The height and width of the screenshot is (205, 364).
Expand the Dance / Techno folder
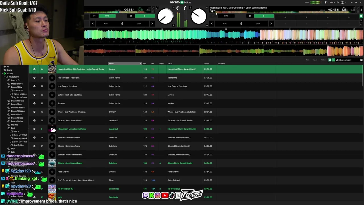[x=8, y=108]
